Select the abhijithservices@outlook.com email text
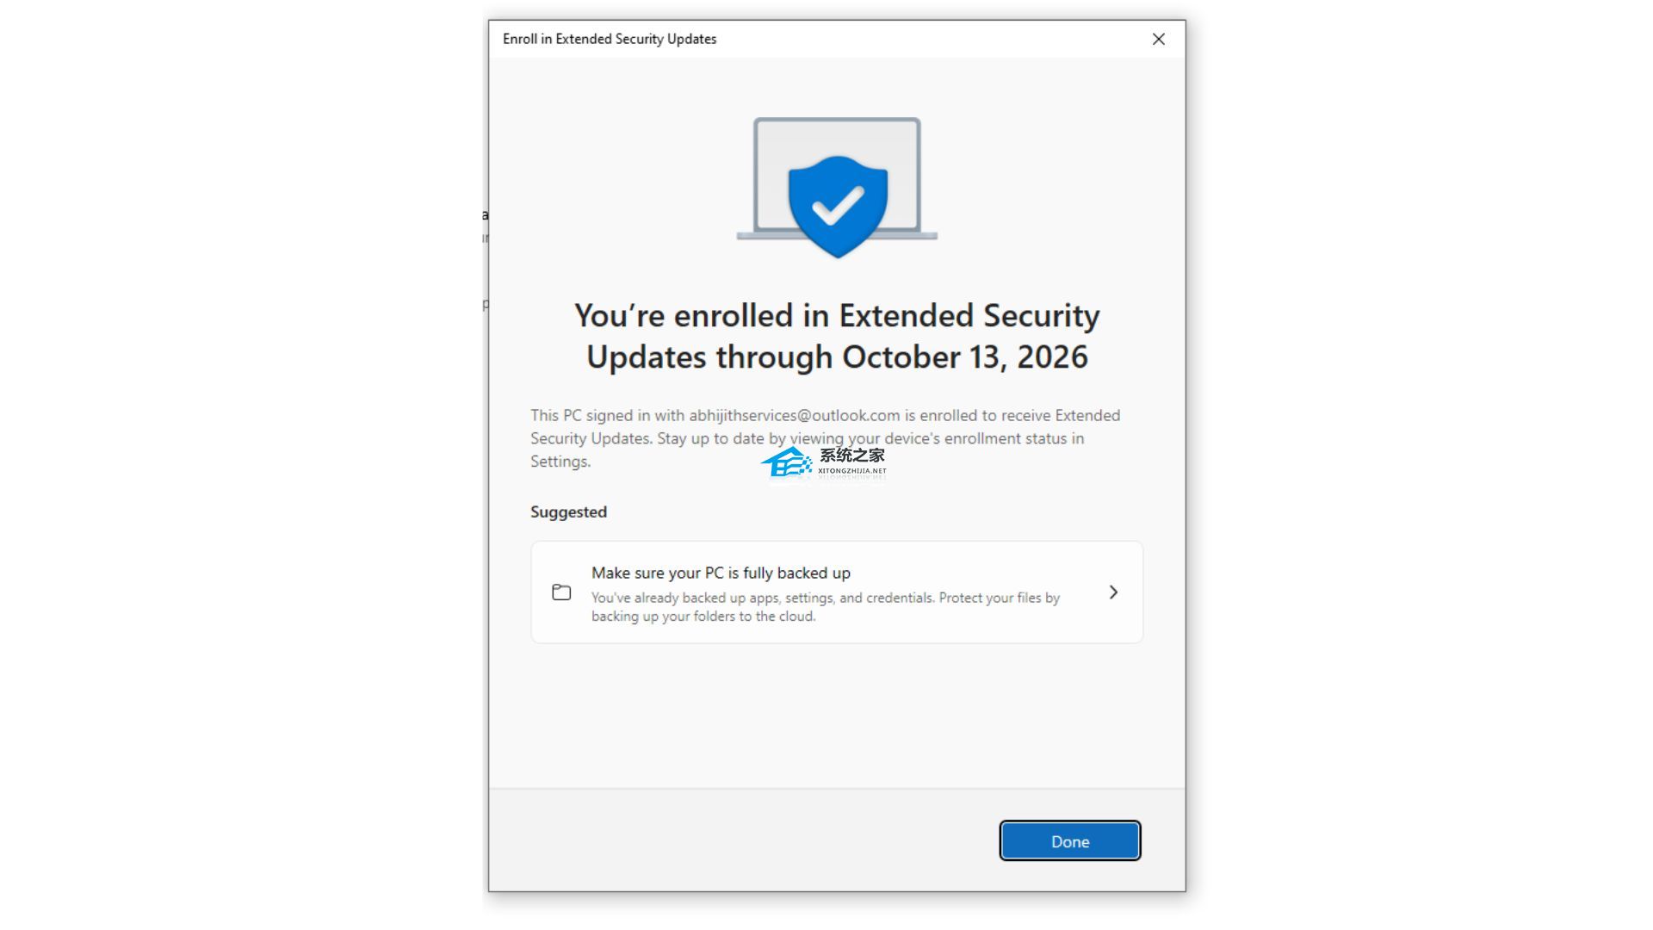This screenshot has height=930, width=1653. click(794, 416)
